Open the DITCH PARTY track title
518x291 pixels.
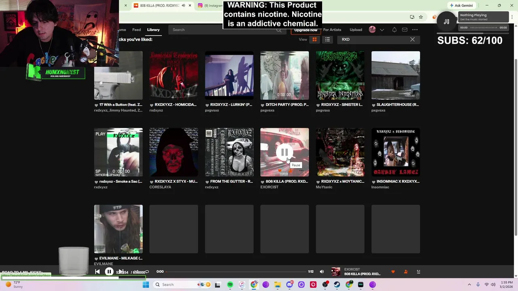tap(287, 105)
